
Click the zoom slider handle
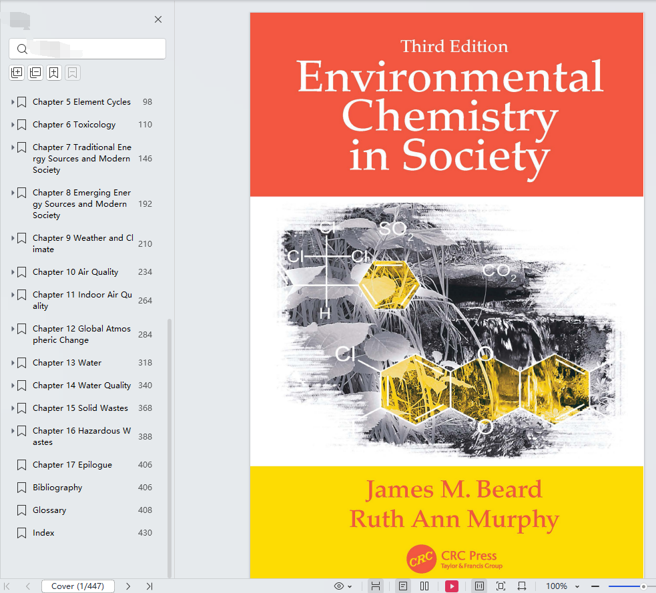click(643, 586)
